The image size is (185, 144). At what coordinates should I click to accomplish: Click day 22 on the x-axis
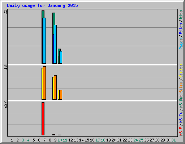(x=125, y=140)
